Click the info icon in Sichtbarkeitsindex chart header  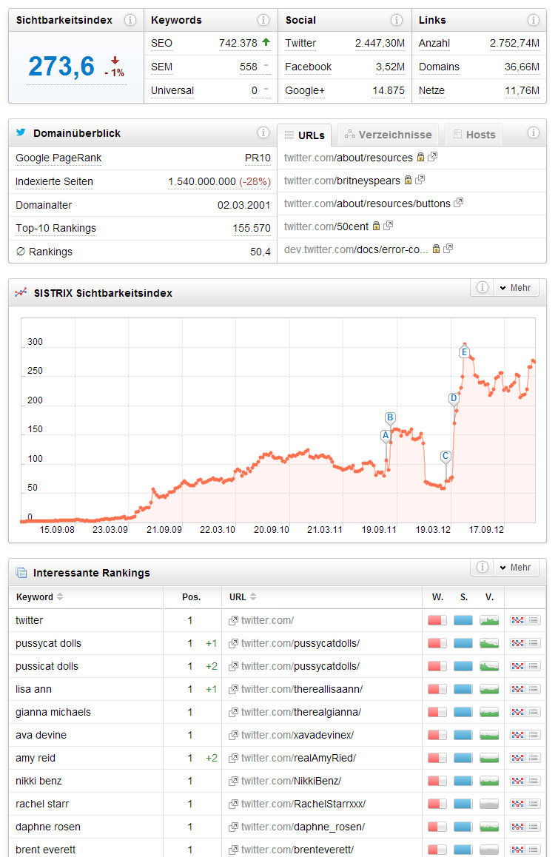482,287
